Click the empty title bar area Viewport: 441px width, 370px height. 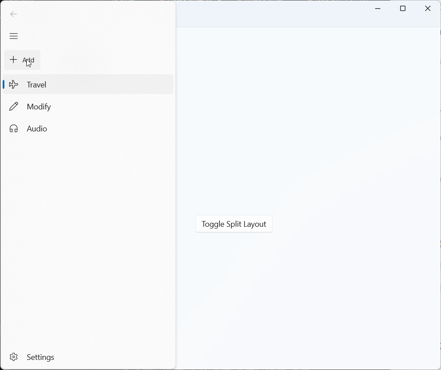272,13
